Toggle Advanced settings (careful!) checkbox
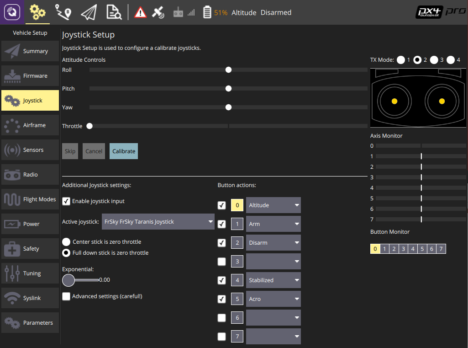The height and width of the screenshot is (348, 468). [66, 296]
